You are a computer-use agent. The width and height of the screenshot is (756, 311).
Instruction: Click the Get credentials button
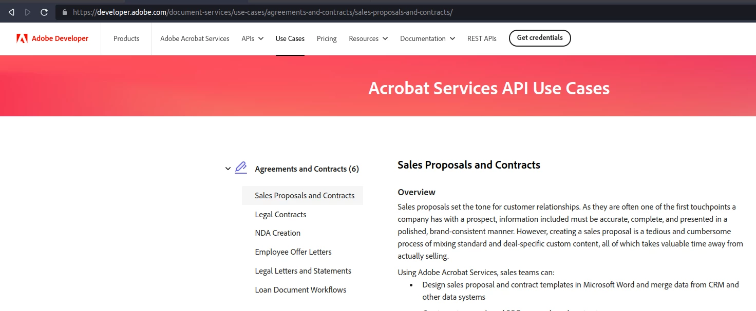tap(540, 38)
